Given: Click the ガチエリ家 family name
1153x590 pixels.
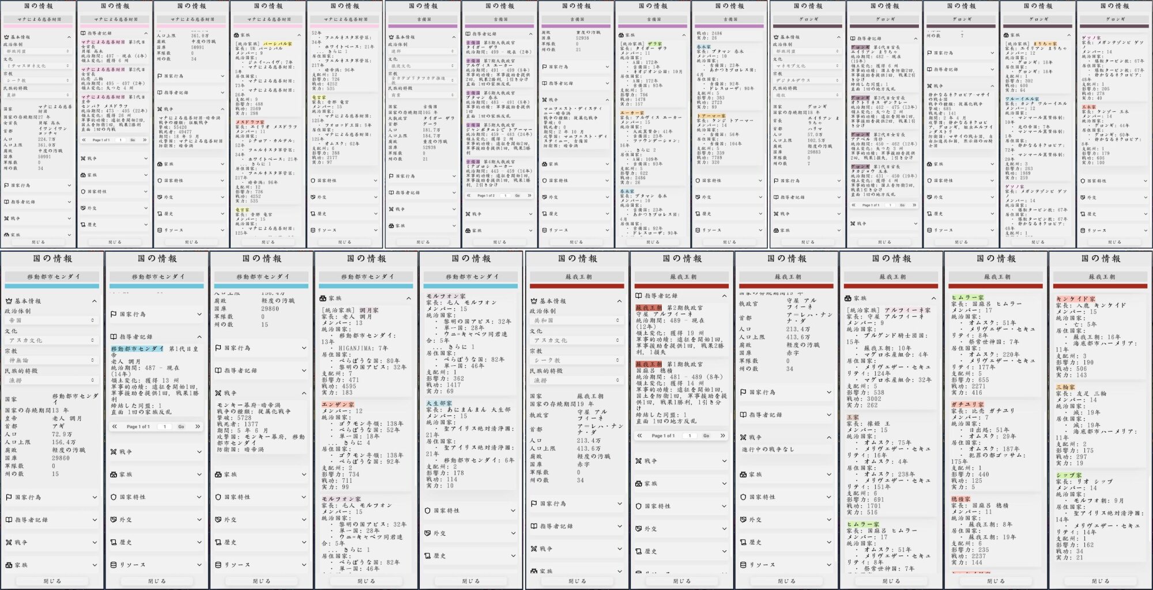Looking at the screenshot, I should tap(968, 404).
